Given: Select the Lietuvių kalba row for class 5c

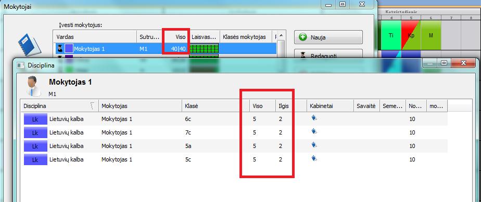Looking at the screenshot, I should (234, 159).
